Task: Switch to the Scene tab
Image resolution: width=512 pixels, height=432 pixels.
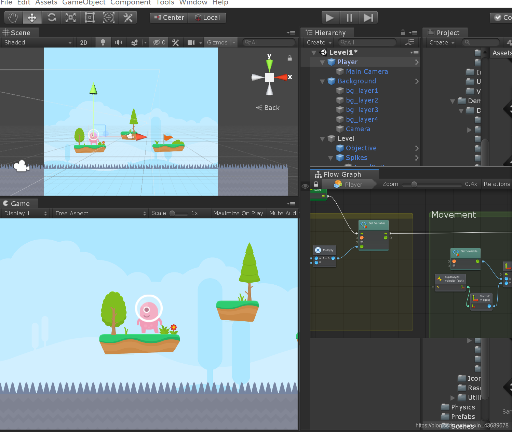Action: (19, 33)
